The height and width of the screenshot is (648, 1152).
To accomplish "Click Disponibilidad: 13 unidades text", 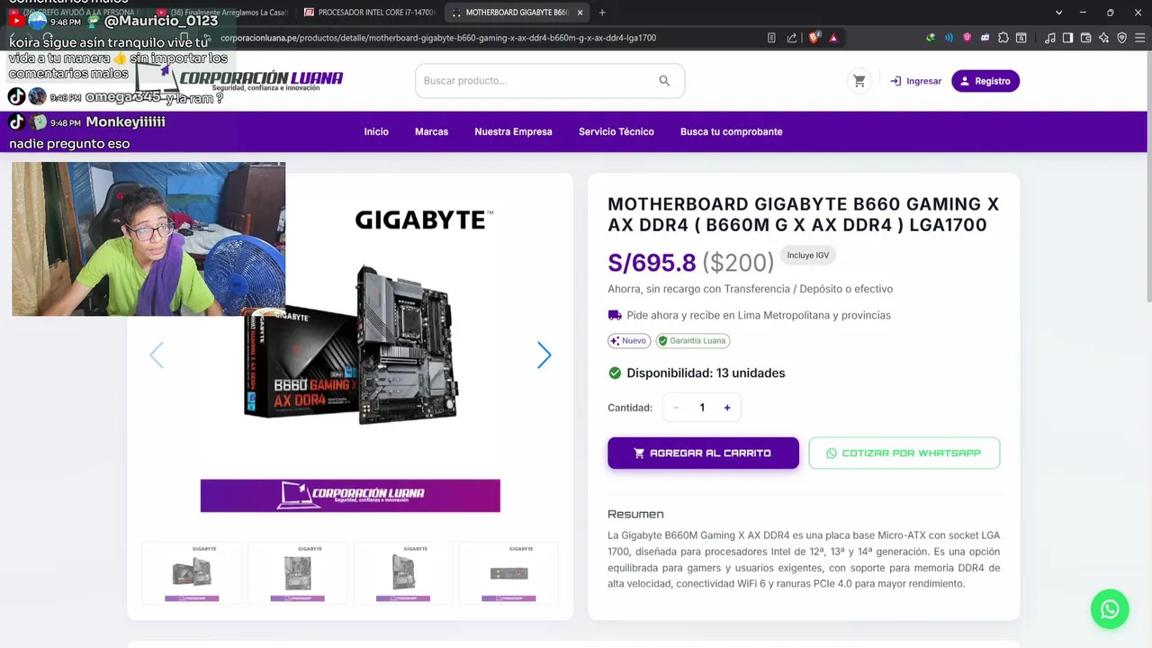I will (706, 373).
